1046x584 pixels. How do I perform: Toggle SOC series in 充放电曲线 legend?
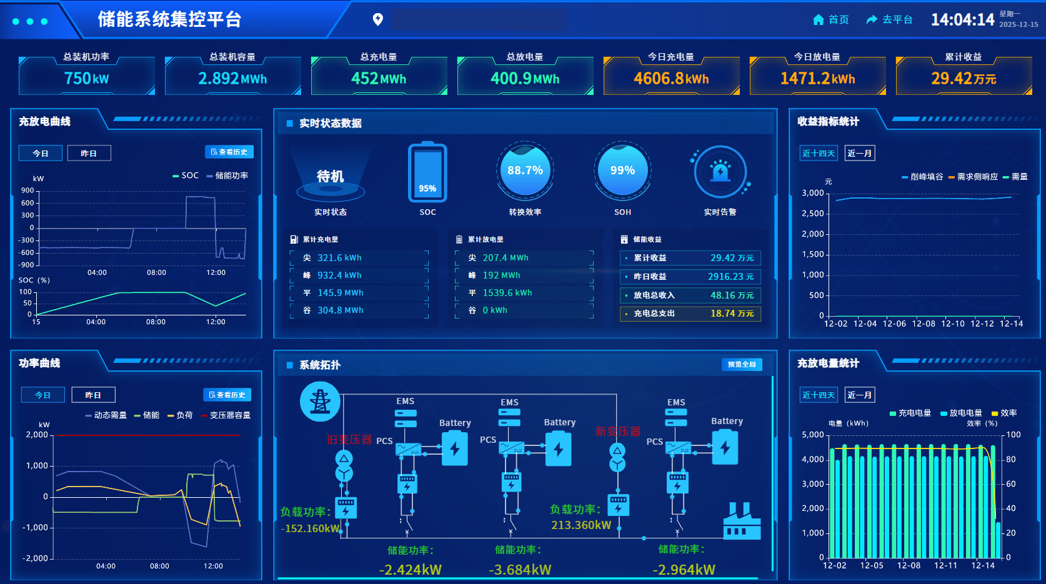[x=186, y=176]
